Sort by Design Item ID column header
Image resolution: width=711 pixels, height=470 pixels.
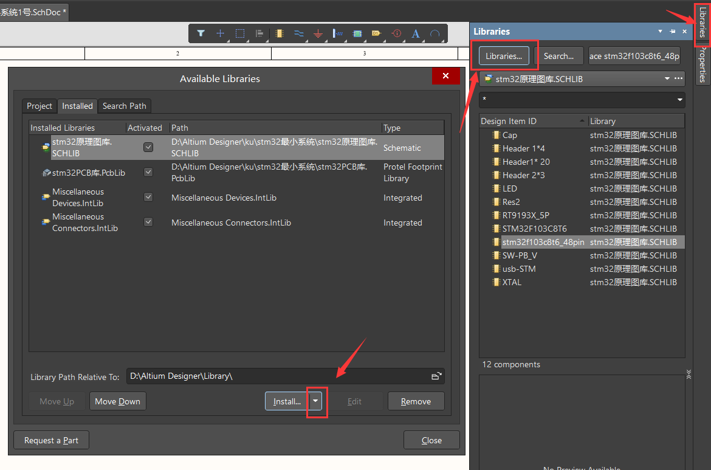(x=534, y=121)
